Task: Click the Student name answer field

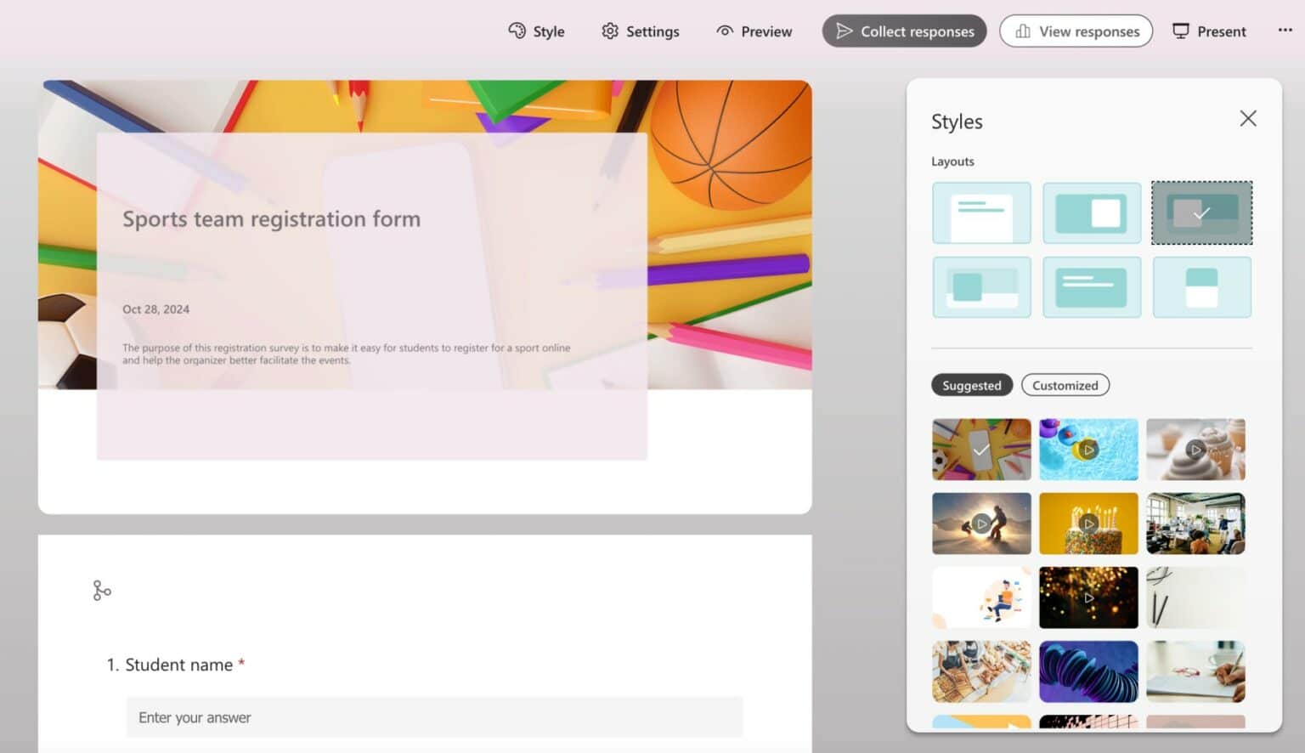Action: 434,717
